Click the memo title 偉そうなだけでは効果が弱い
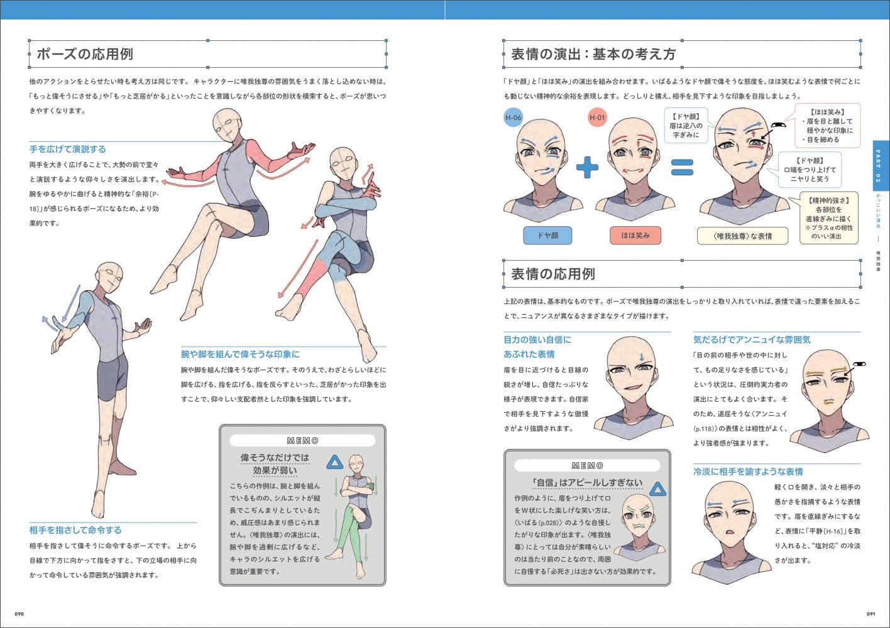Screen dimensions: 890x628 (275, 464)
